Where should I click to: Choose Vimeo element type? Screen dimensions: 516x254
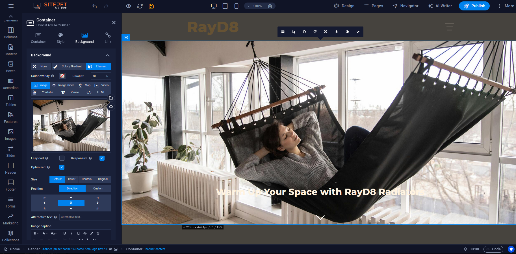[x=72, y=92]
